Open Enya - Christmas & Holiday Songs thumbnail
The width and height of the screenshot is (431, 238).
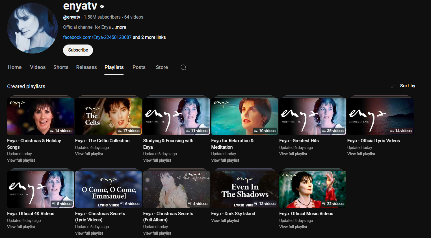pos(40,116)
